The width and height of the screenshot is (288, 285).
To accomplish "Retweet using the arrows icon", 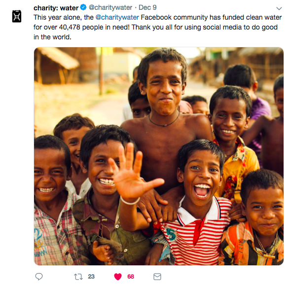I will [78, 277].
